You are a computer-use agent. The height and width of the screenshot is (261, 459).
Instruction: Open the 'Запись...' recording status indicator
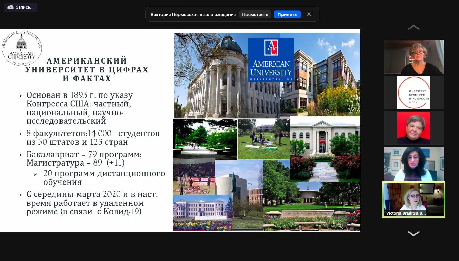[x=20, y=7]
